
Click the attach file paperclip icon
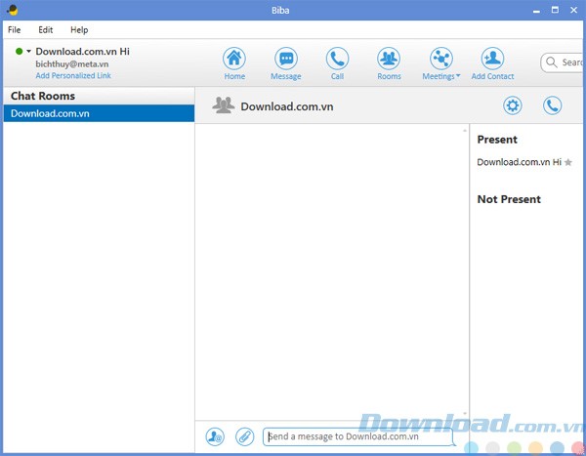pos(244,436)
